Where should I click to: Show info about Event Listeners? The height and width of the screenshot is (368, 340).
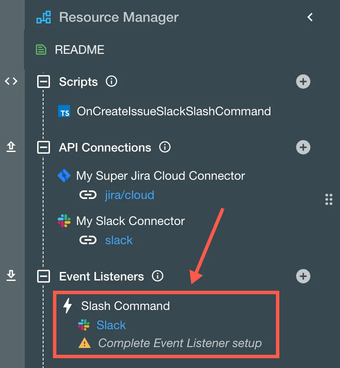click(157, 276)
